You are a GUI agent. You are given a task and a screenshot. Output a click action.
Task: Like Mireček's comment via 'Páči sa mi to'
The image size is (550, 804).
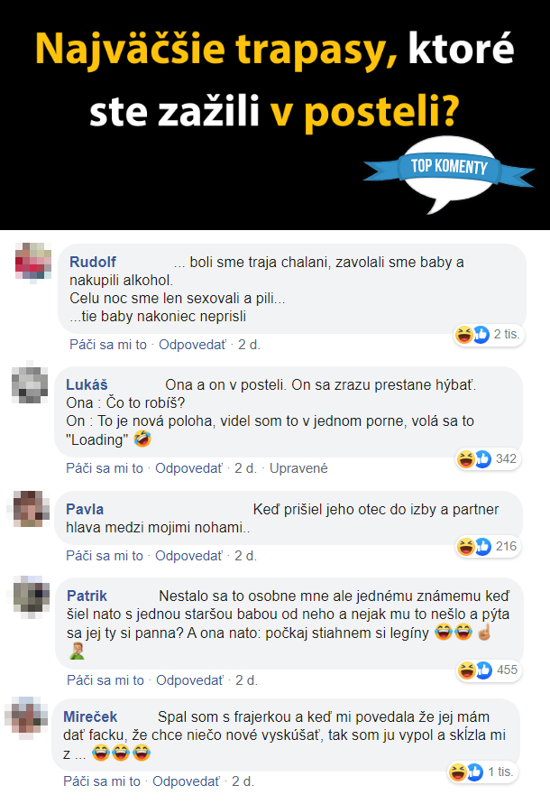click(102, 781)
